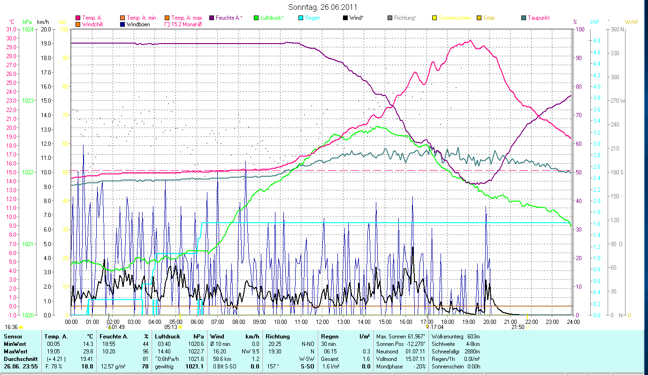648x375 pixels.
Task: Click the 17:04 marker on time axis
Action: pyautogui.click(x=427, y=327)
